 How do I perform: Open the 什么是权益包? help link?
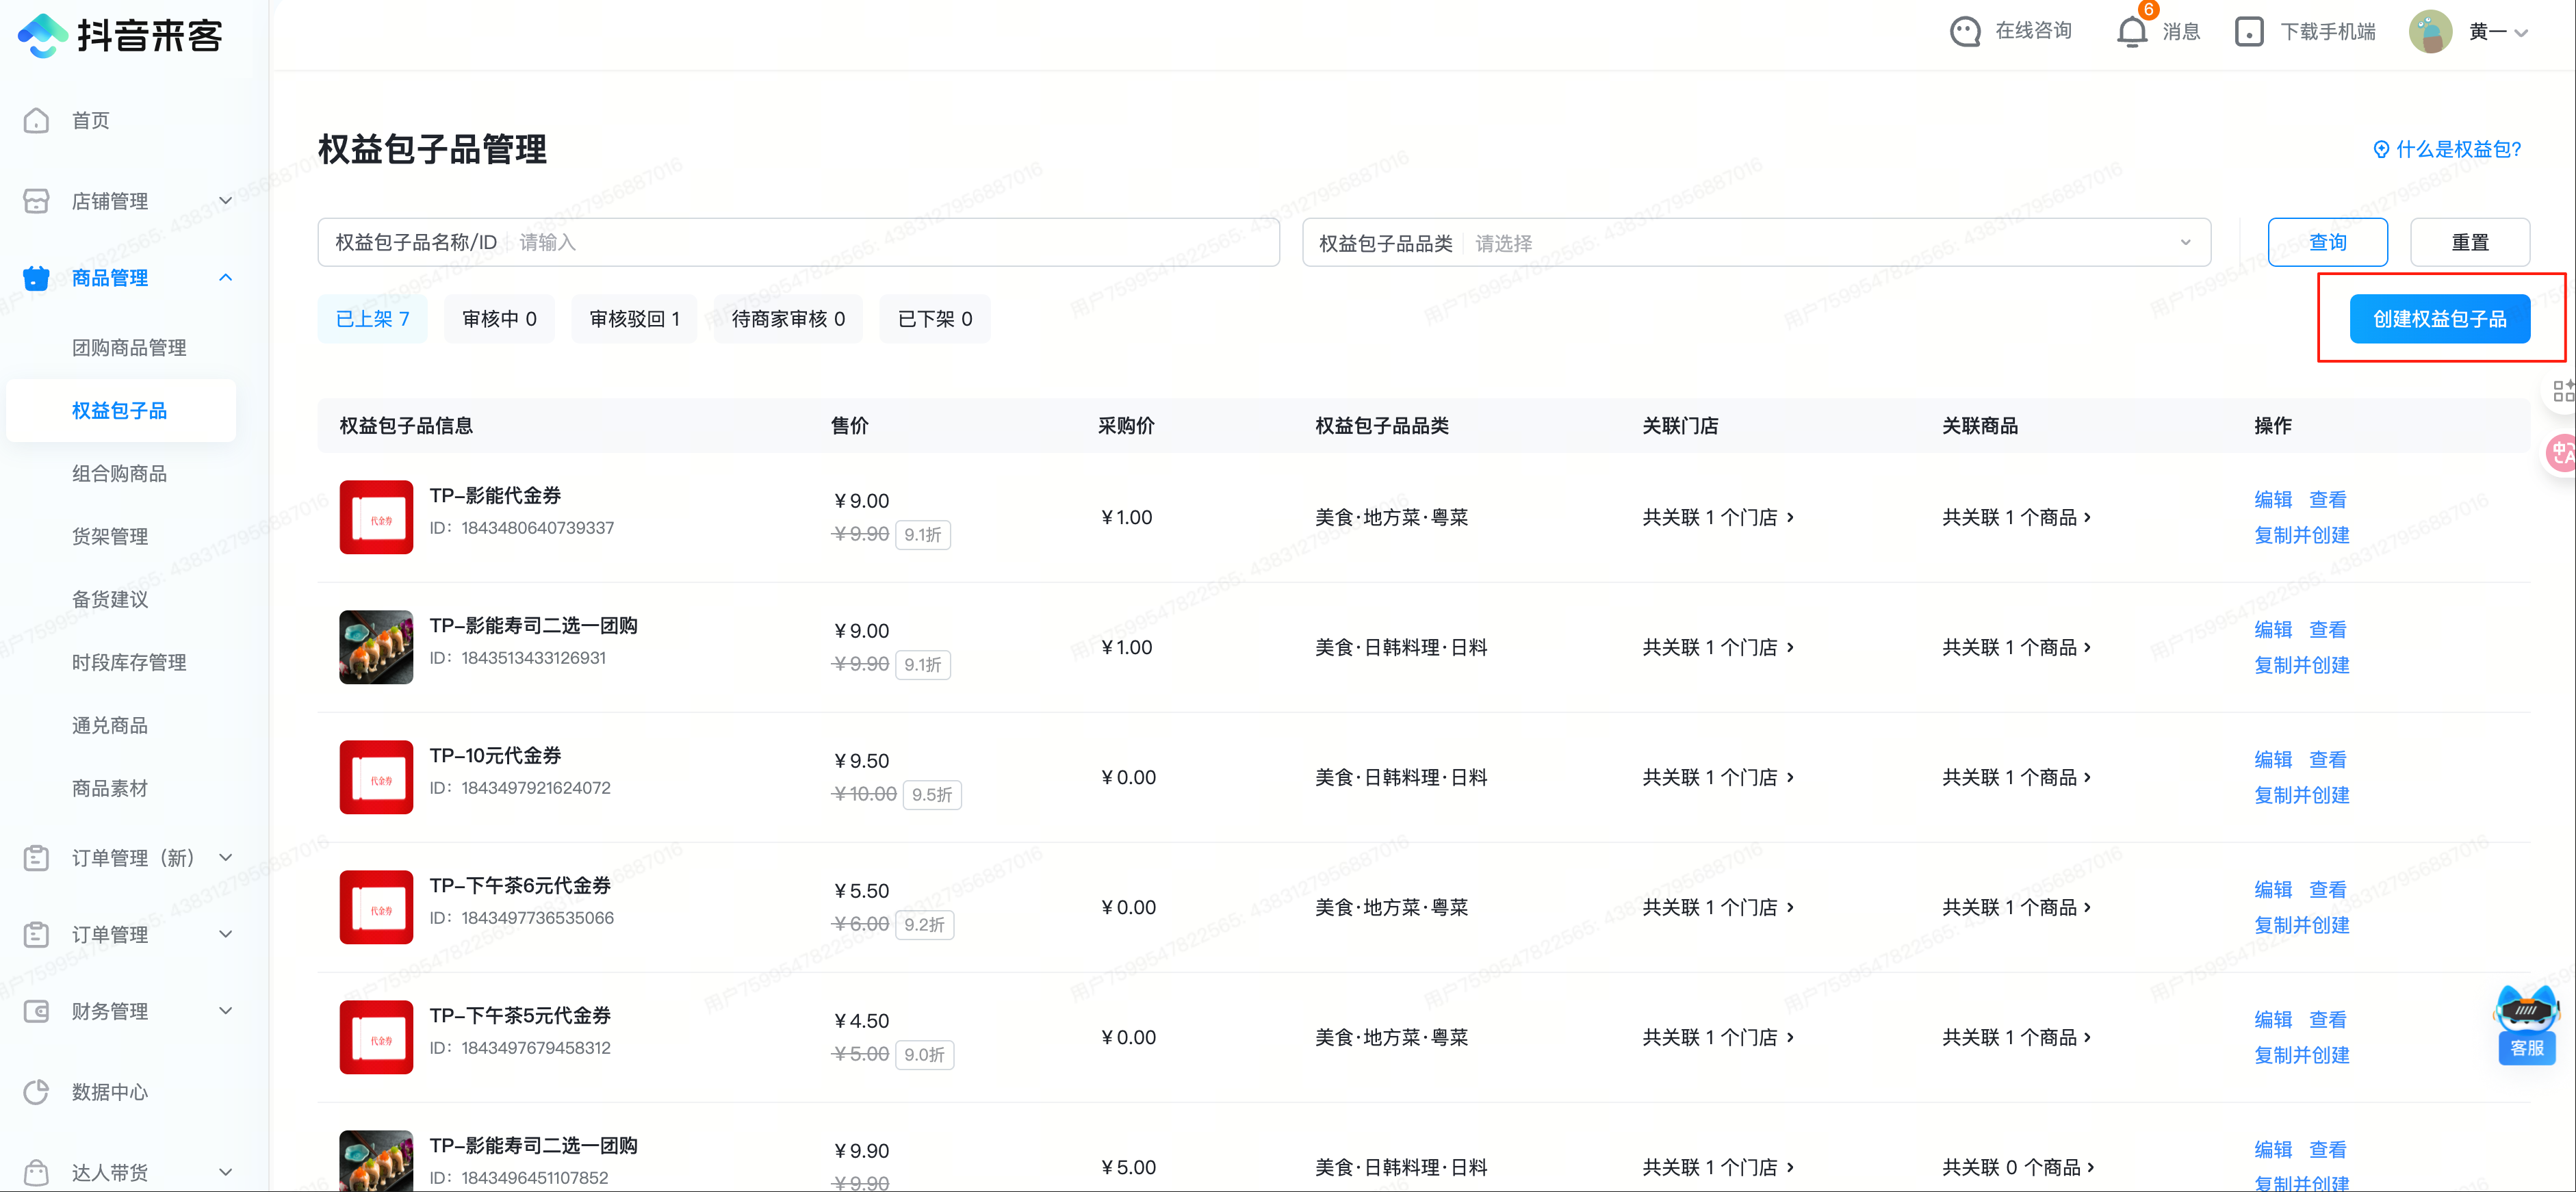click(x=2448, y=150)
